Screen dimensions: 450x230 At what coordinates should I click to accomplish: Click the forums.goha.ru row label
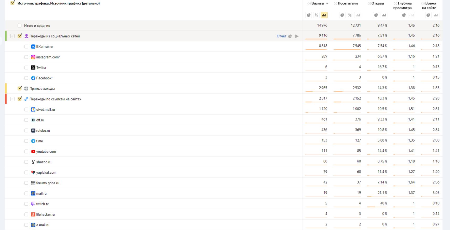(x=48, y=183)
